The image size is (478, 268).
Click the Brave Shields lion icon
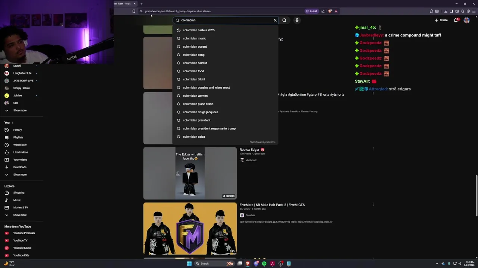click(330, 11)
